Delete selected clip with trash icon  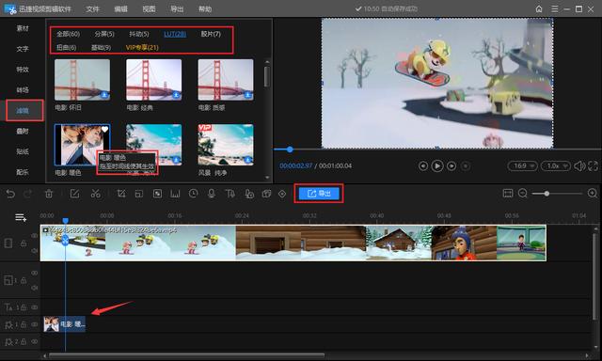[x=49, y=194]
